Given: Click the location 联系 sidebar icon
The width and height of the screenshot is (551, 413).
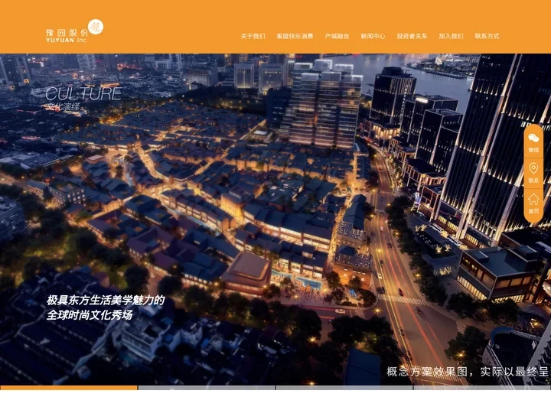Looking at the screenshot, I should tap(533, 173).
